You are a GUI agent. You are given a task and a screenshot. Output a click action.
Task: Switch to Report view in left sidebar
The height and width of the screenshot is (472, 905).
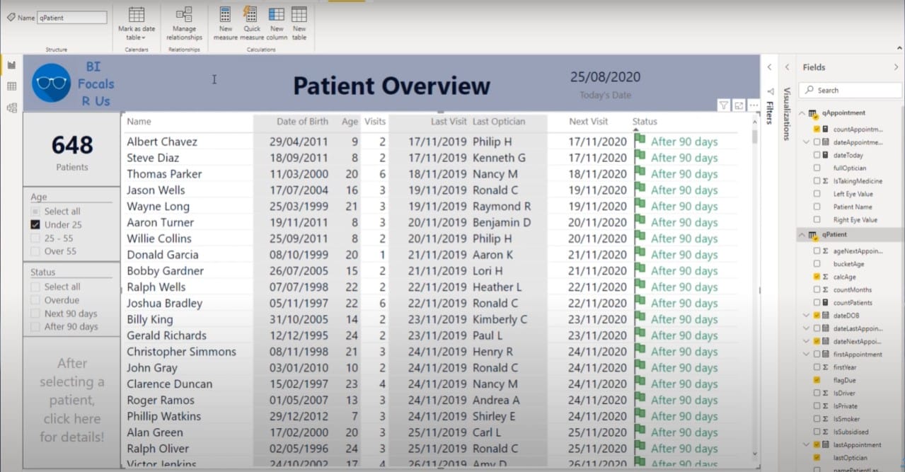pos(11,65)
